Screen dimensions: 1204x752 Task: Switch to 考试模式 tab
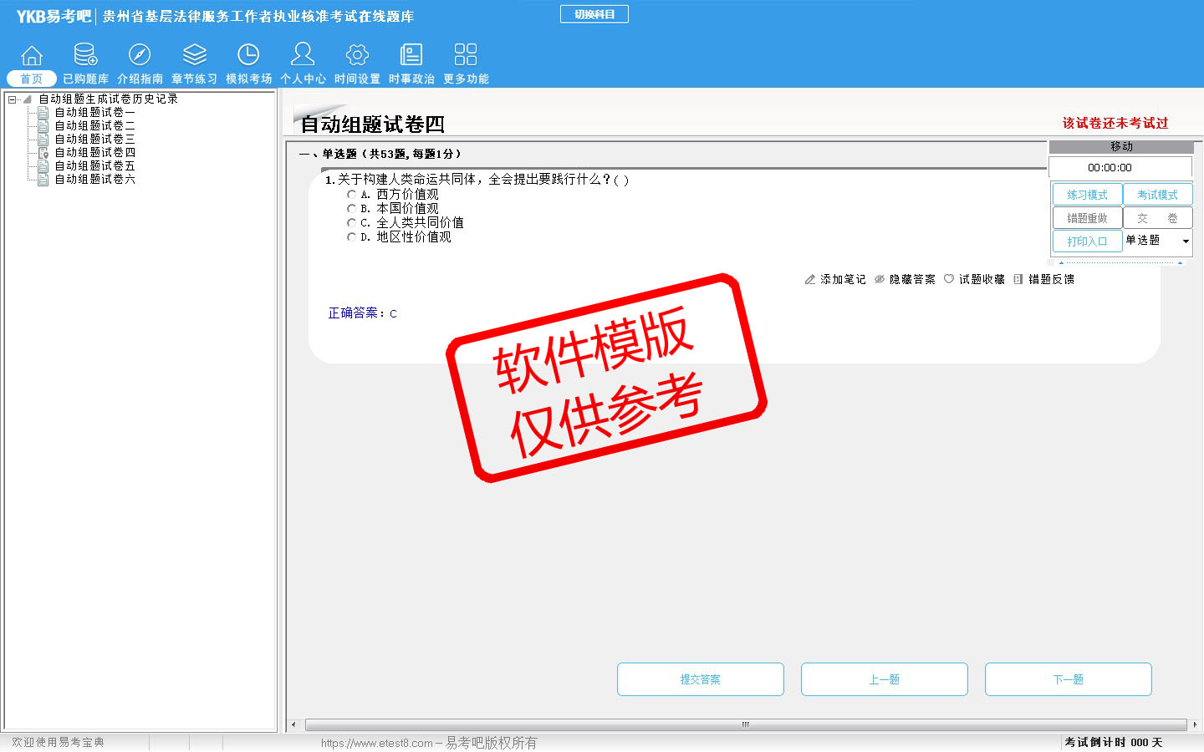pyautogui.click(x=1157, y=195)
